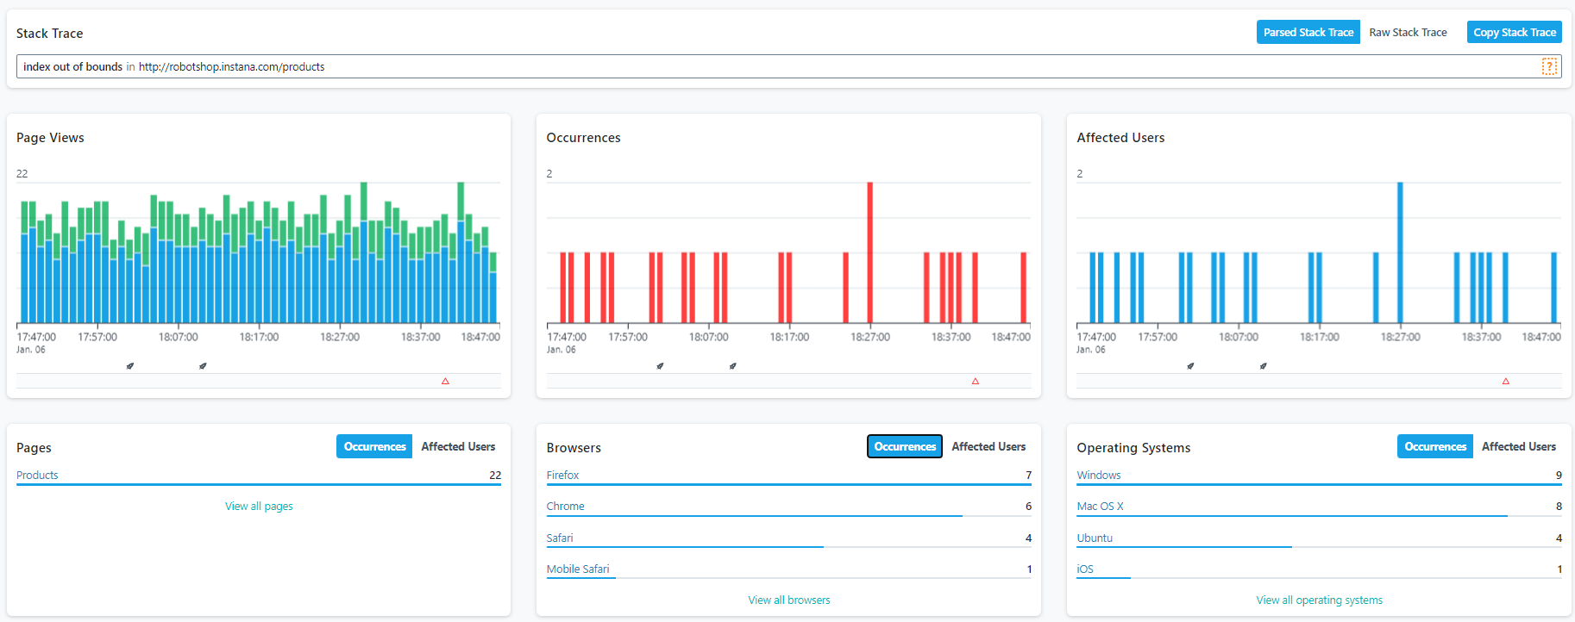Click the red triangle alert marker under Occurrences chart

point(976,381)
